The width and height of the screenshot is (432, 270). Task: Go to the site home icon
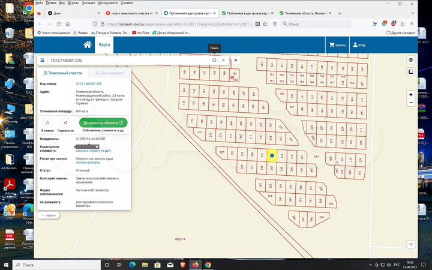point(88,44)
